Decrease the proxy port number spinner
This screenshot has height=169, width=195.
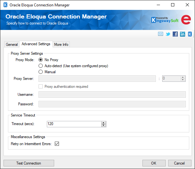(x=183, y=80)
